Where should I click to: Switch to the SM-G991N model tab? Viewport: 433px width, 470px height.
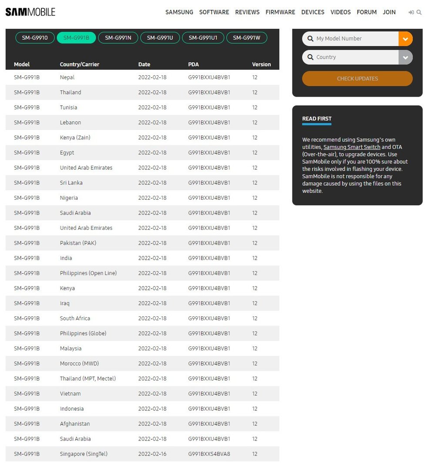tap(118, 38)
